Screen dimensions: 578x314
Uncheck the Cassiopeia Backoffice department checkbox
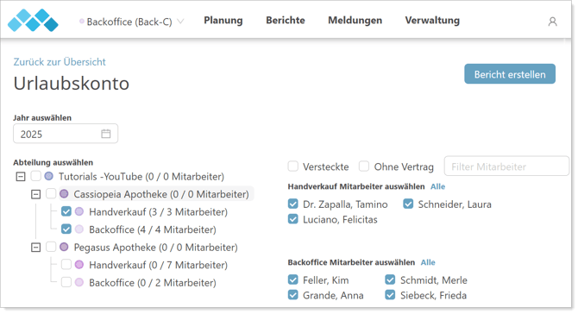[x=66, y=229]
